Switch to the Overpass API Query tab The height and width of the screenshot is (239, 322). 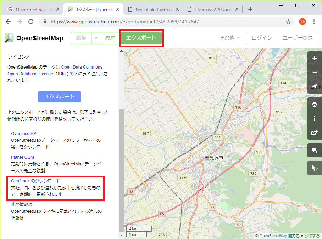212,9
